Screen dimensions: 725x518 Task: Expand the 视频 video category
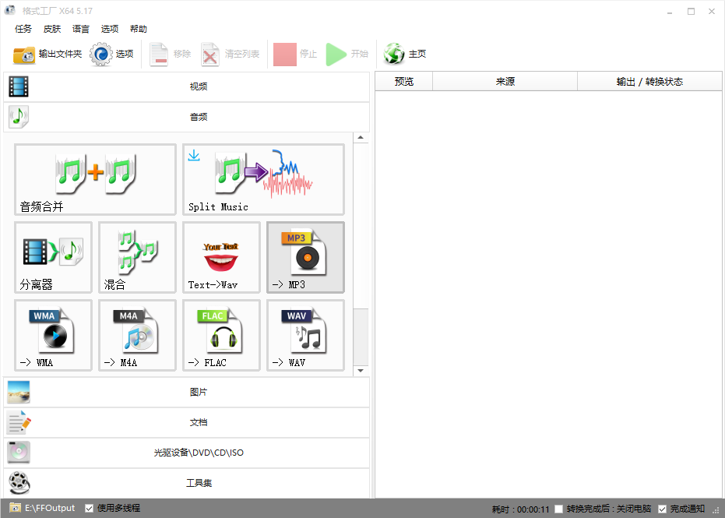pos(199,86)
